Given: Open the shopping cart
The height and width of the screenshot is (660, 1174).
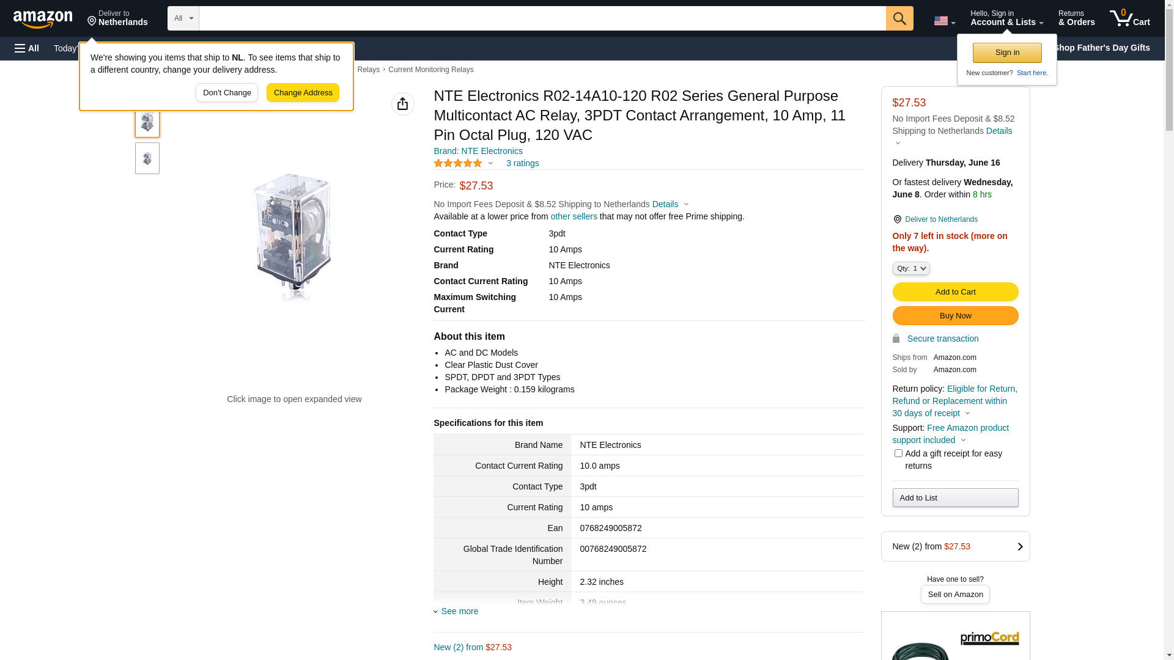Looking at the screenshot, I should (x=1129, y=18).
